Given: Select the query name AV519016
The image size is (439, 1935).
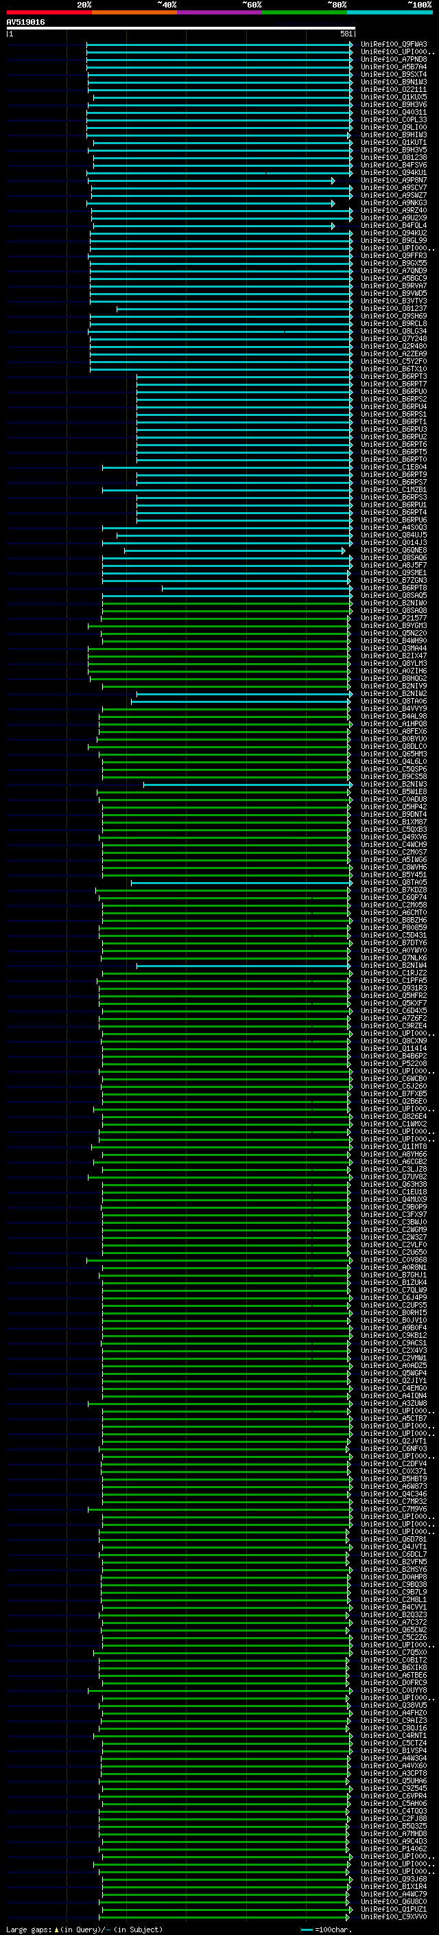Looking at the screenshot, I should coord(25,22).
